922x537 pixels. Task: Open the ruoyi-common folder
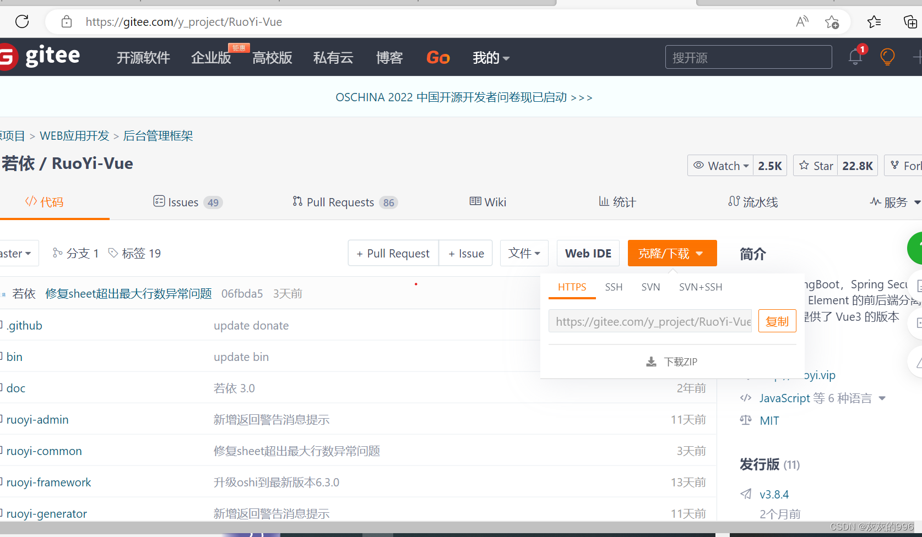[44, 451]
